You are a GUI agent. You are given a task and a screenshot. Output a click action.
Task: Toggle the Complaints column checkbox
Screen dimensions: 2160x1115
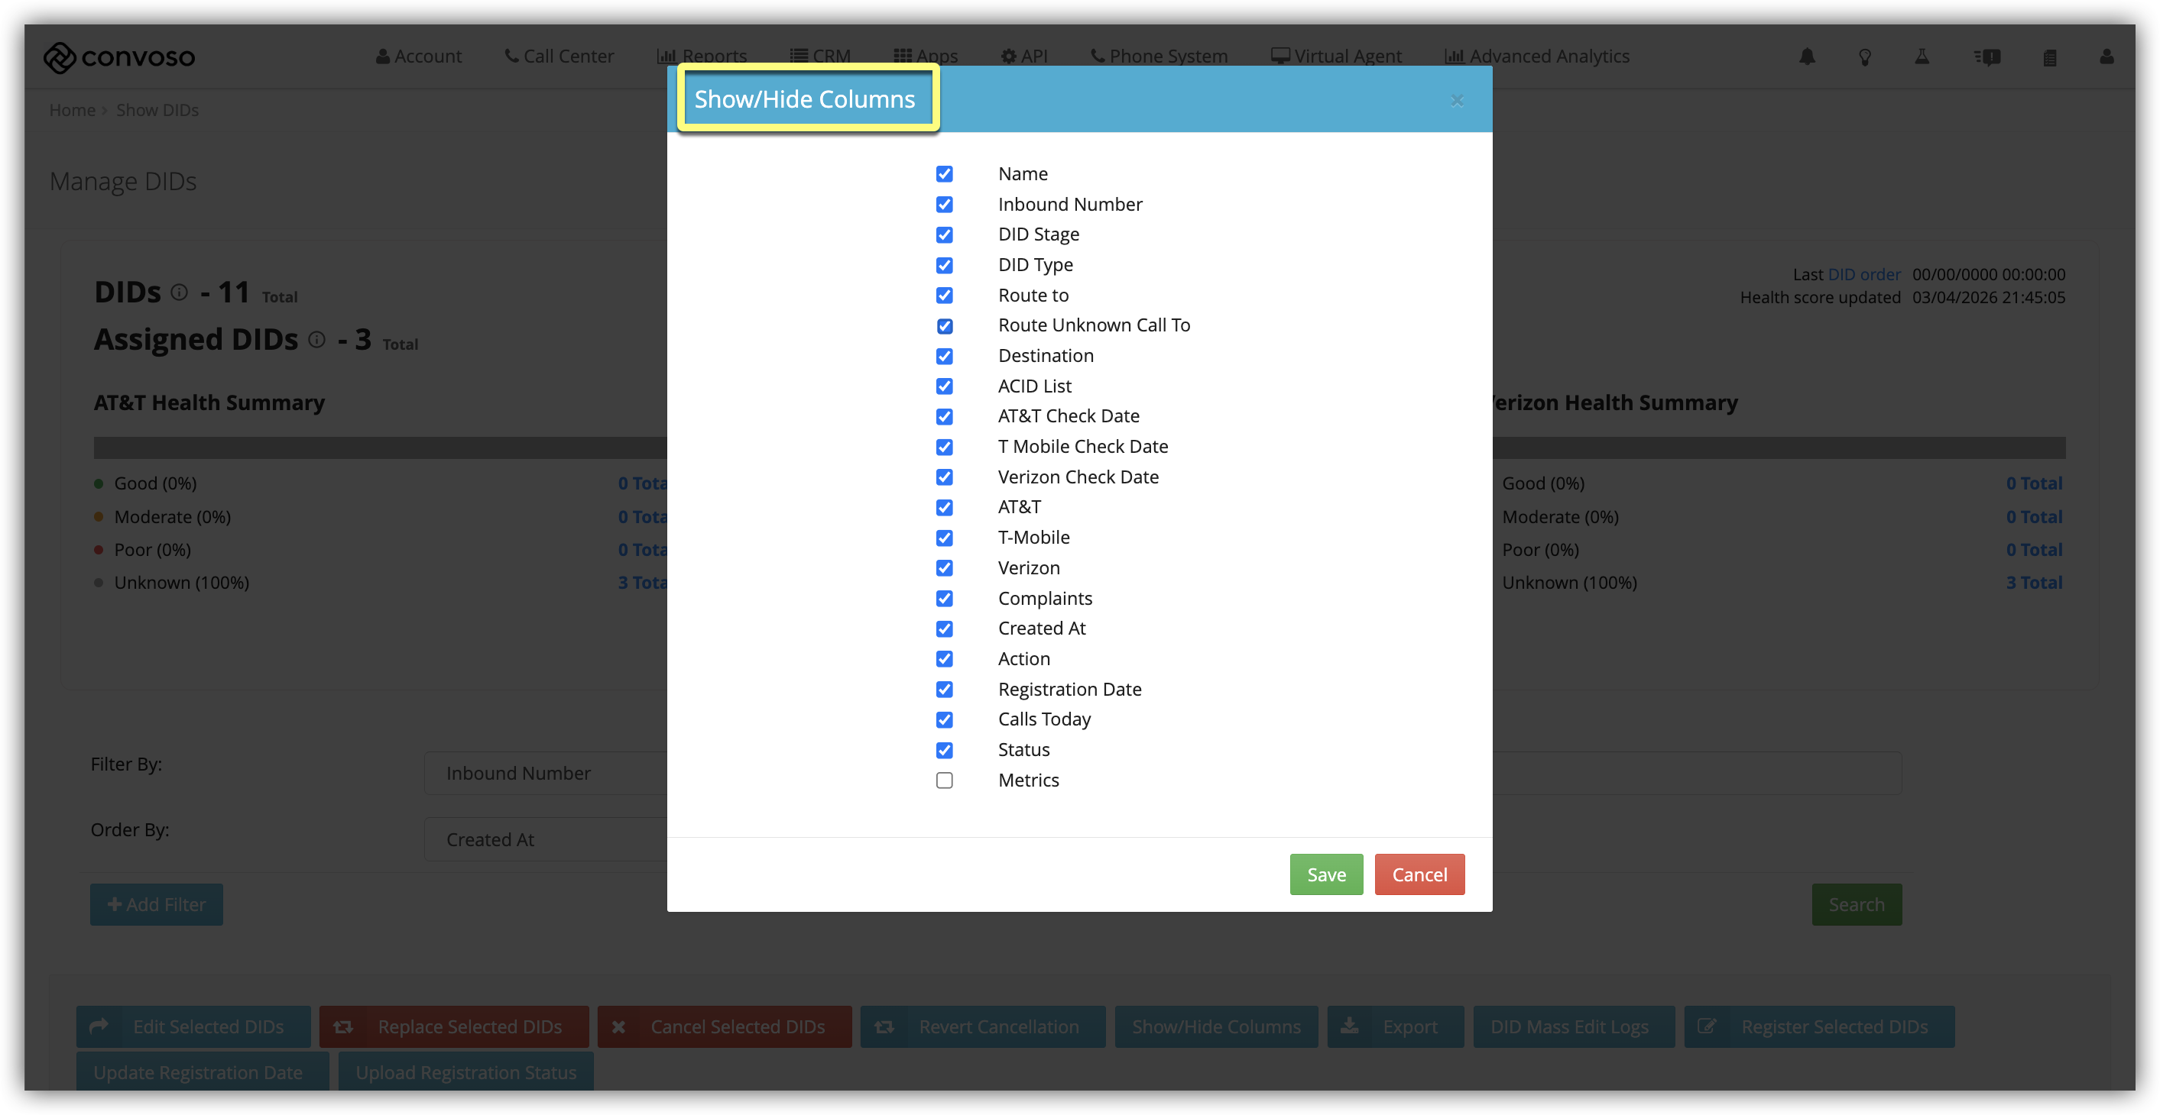944,598
